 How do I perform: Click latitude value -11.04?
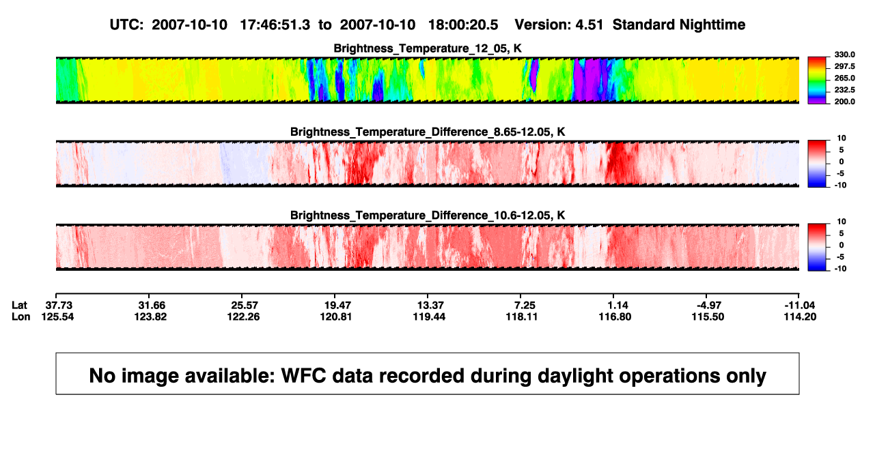point(799,304)
